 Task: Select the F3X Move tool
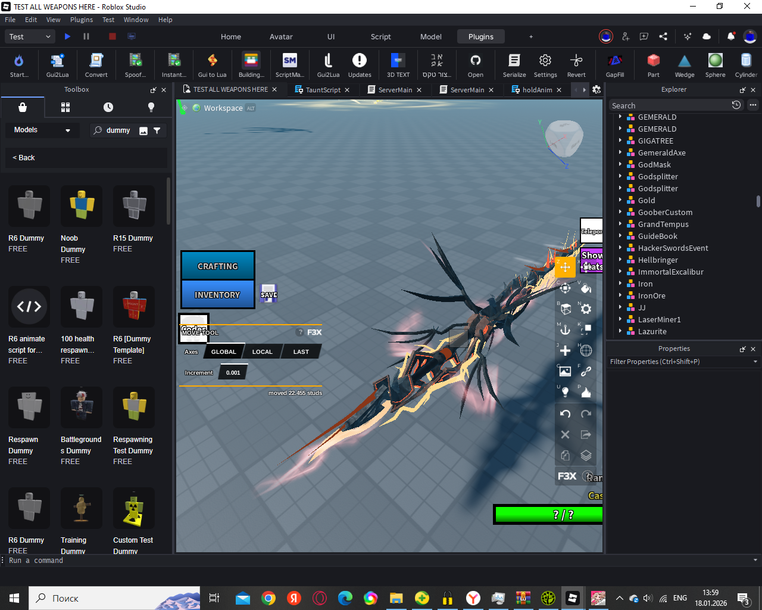click(565, 267)
